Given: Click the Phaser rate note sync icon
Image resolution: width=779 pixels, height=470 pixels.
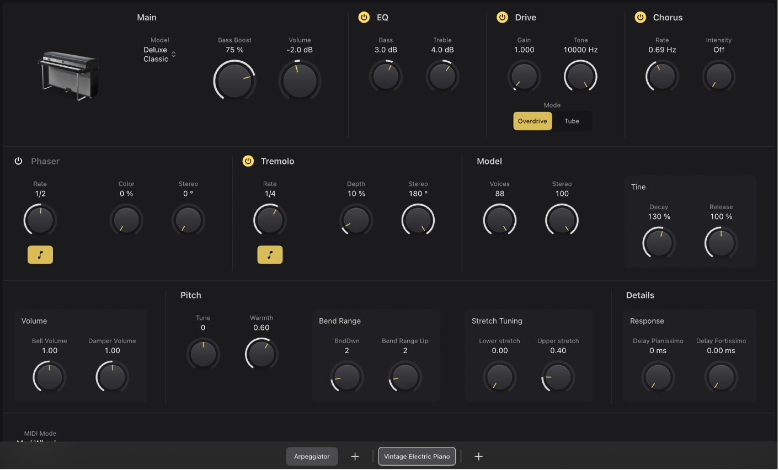Looking at the screenshot, I should pos(40,255).
